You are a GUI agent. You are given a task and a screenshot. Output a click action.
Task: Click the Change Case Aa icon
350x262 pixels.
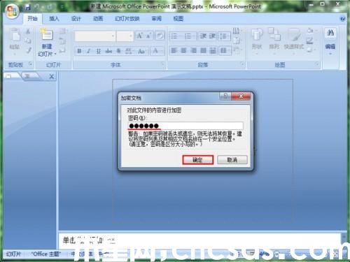[141, 51]
